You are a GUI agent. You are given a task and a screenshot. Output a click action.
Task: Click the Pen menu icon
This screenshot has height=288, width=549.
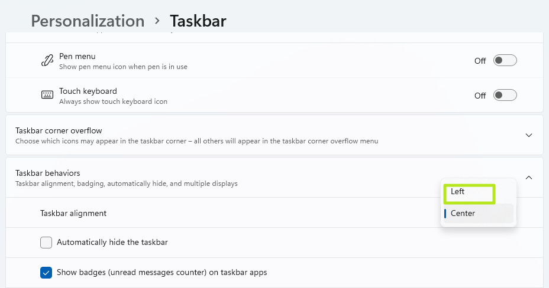(x=47, y=61)
